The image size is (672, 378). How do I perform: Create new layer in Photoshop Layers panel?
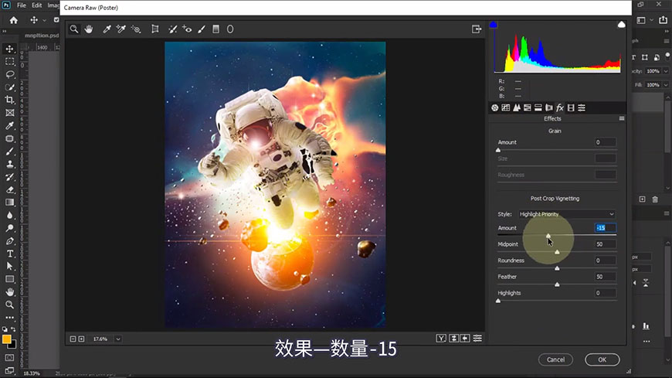(x=642, y=199)
